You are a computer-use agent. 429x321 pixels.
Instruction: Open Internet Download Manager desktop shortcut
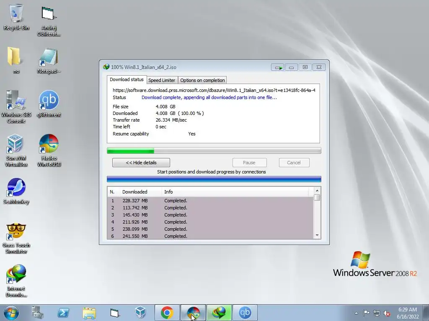[x=16, y=280]
